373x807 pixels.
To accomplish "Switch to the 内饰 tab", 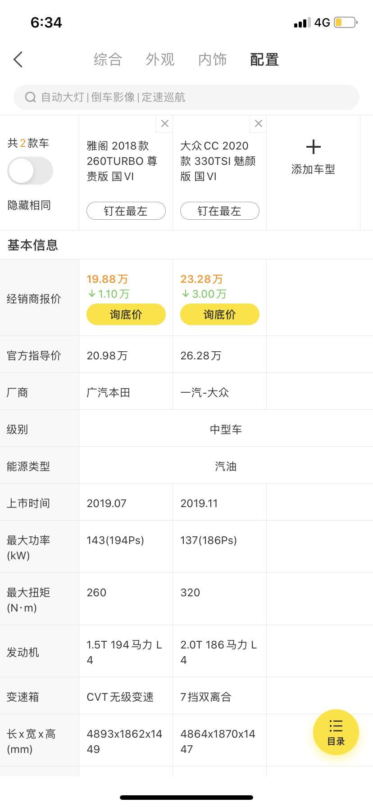I will click(212, 59).
